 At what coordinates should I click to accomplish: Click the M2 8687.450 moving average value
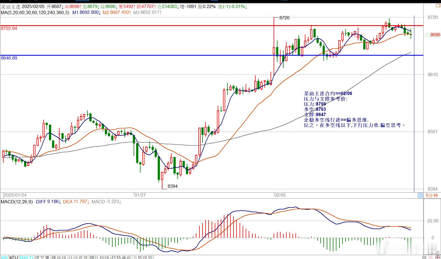(x=117, y=12)
